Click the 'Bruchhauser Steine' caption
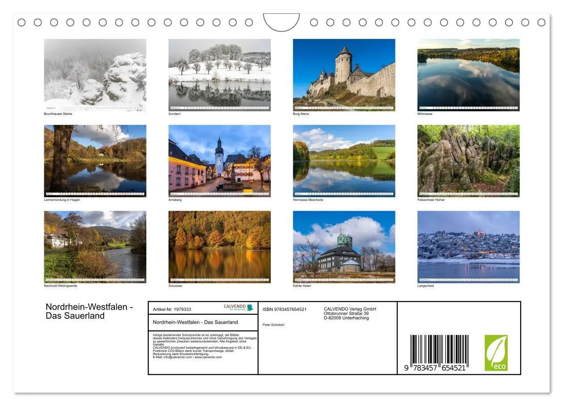Screen dimensions: 563x406 [x=58, y=114]
